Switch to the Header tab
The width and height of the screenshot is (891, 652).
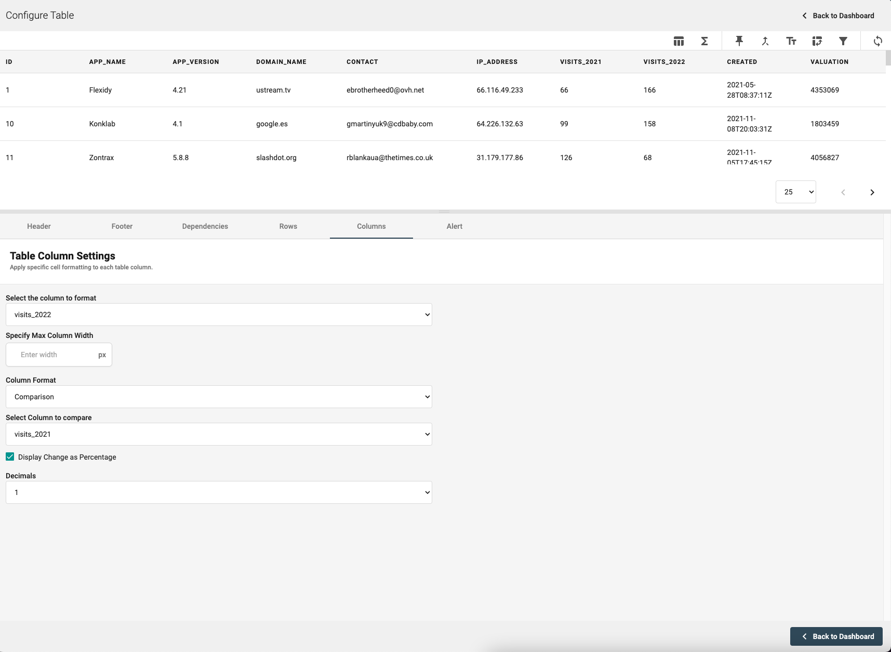click(x=39, y=226)
